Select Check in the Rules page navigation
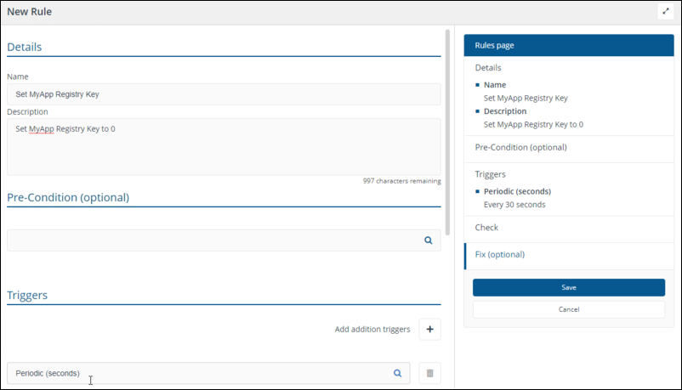Screen dimensions: 682x390 [486, 228]
